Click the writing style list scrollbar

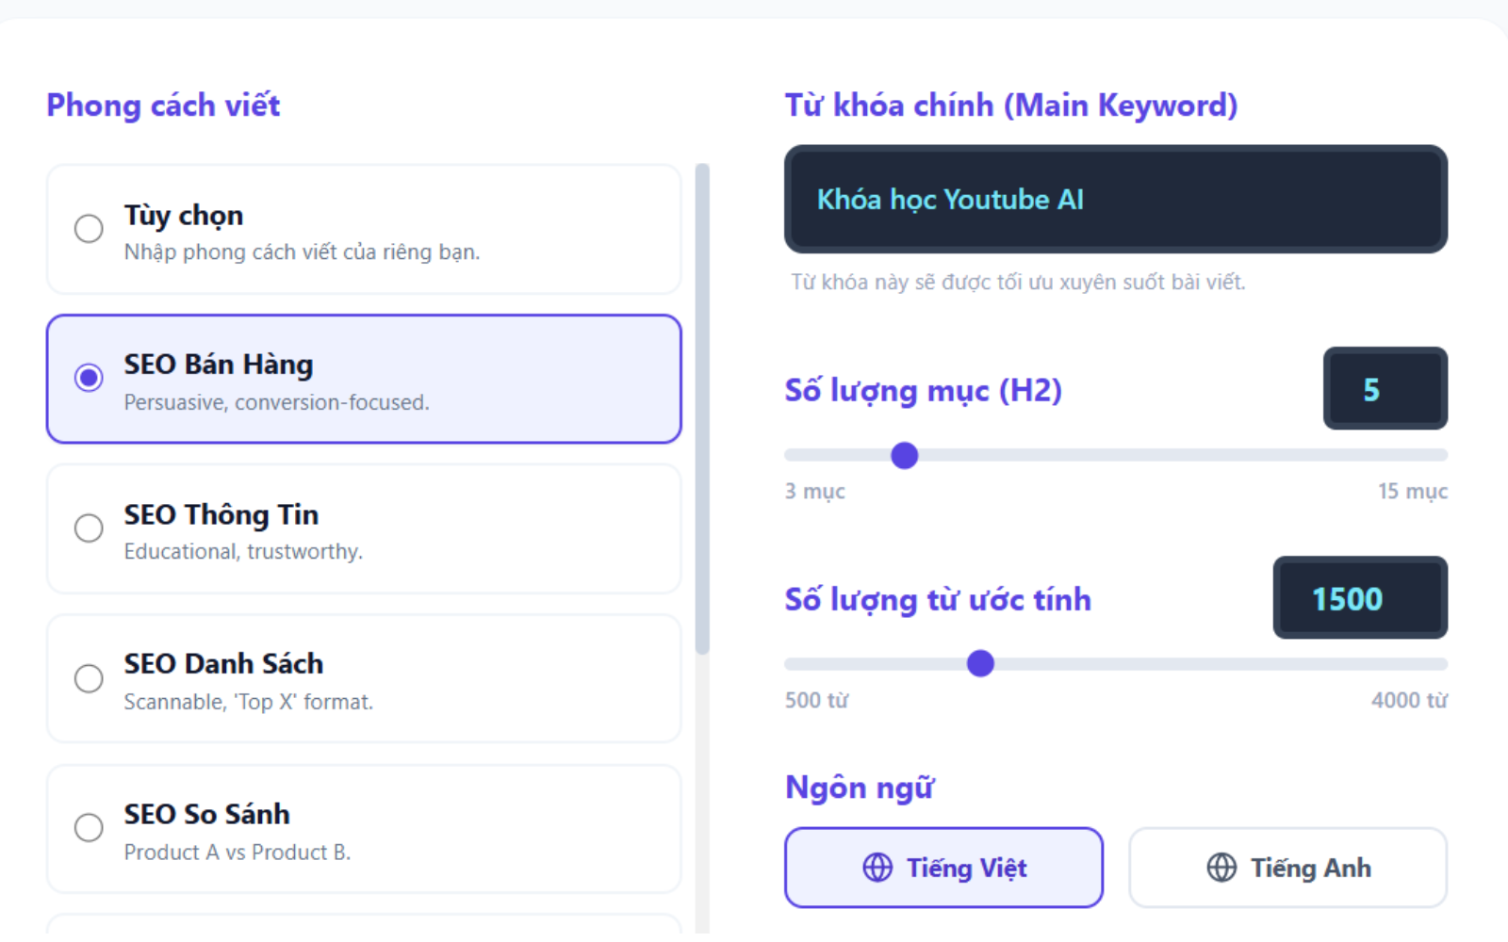tap(702, 409)
